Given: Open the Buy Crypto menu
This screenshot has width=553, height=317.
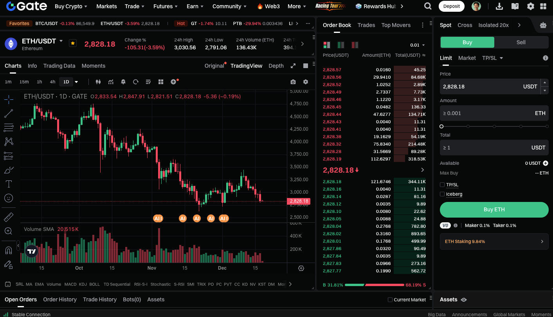Looking at the screenshot, I should (x=71, y=6).
